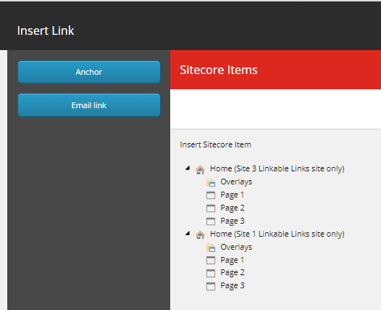Click the Overlays folder icon under Site 1
381x310 pixels.
click(211, 248)
